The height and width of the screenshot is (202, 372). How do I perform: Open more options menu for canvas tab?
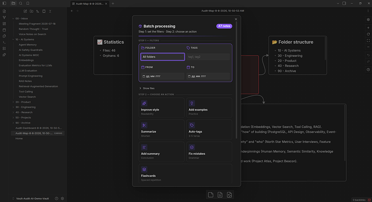[368, 11]
